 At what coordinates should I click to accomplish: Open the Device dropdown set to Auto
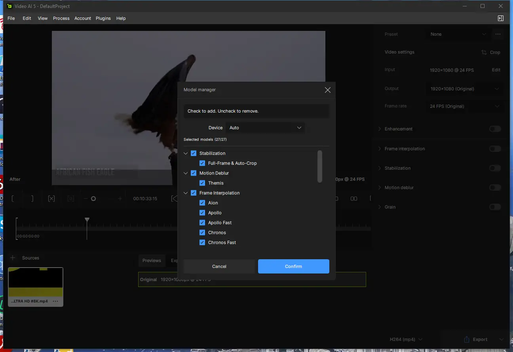265,128
